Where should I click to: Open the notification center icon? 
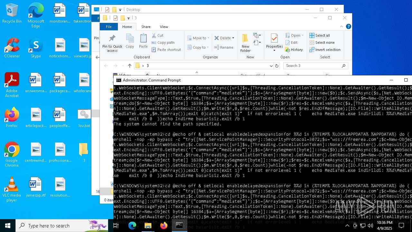[x=401, y=226]
